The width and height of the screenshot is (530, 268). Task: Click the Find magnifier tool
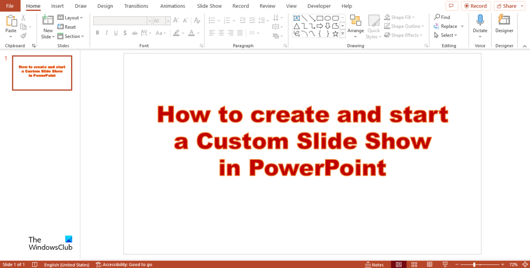point(442,17)
